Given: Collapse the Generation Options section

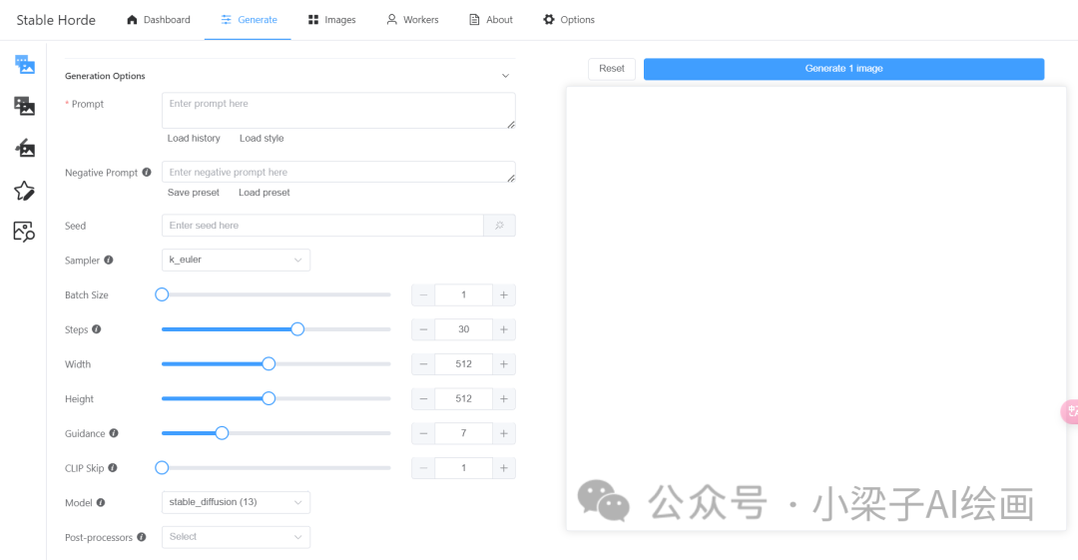Looking at the screenshot, I should tap(505, 76).
